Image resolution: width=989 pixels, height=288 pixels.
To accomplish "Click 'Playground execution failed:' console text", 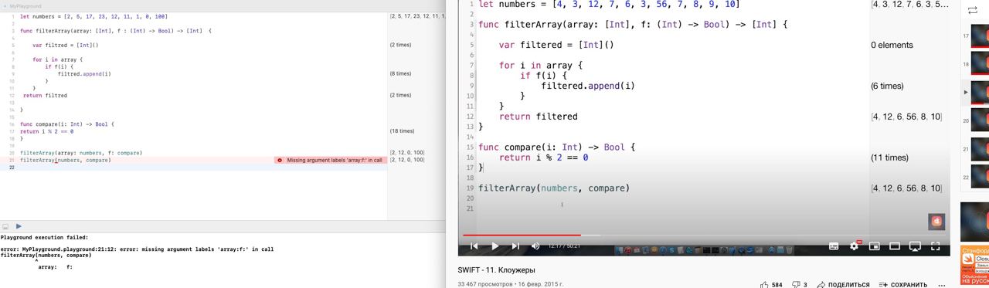I will 44,238.
